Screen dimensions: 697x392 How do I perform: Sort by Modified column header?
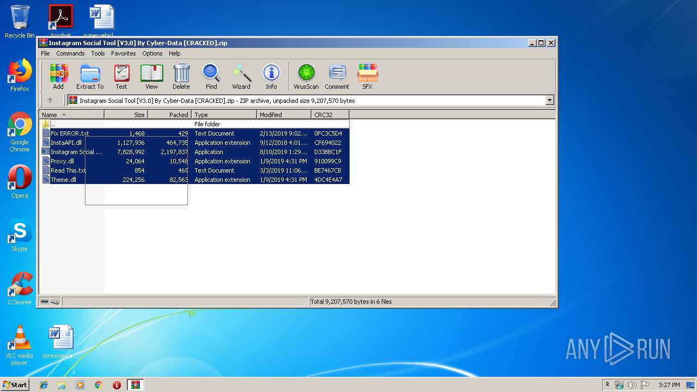[284, 115]
